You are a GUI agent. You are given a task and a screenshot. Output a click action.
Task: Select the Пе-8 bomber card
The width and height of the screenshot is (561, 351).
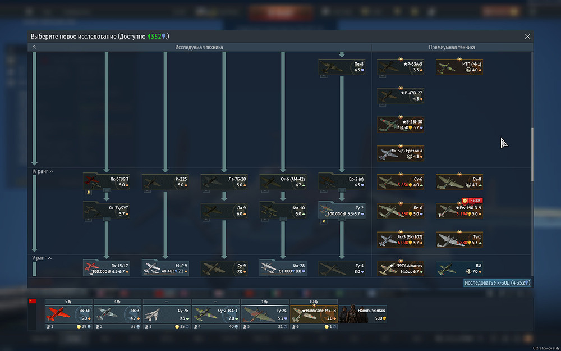342,67
